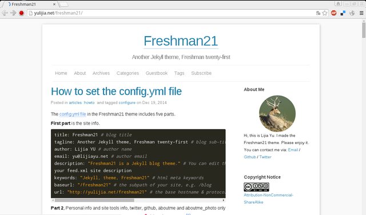Select the Subscribe navigation link
The width and height of the screenshot is (366, 215).
tap(201, 73)
